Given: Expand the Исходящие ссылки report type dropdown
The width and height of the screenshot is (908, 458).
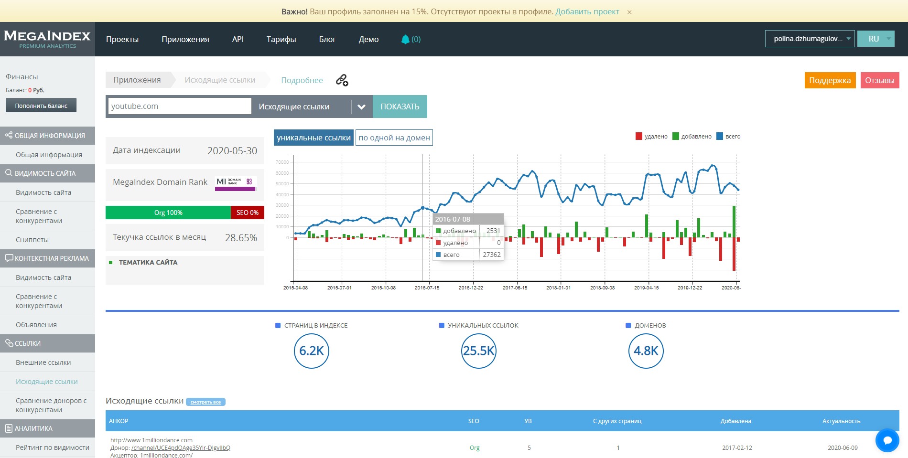Looking at the screenshot, I should pyautogui.click(x=361, y=107).
